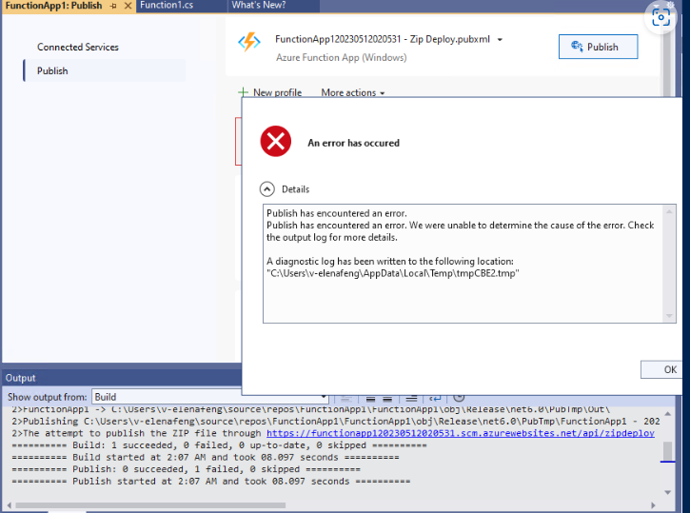This screenshot has width=690, height=513.
Task: Click the Azure Functions lightning bolt icon
Action: (x=249, y=42)
